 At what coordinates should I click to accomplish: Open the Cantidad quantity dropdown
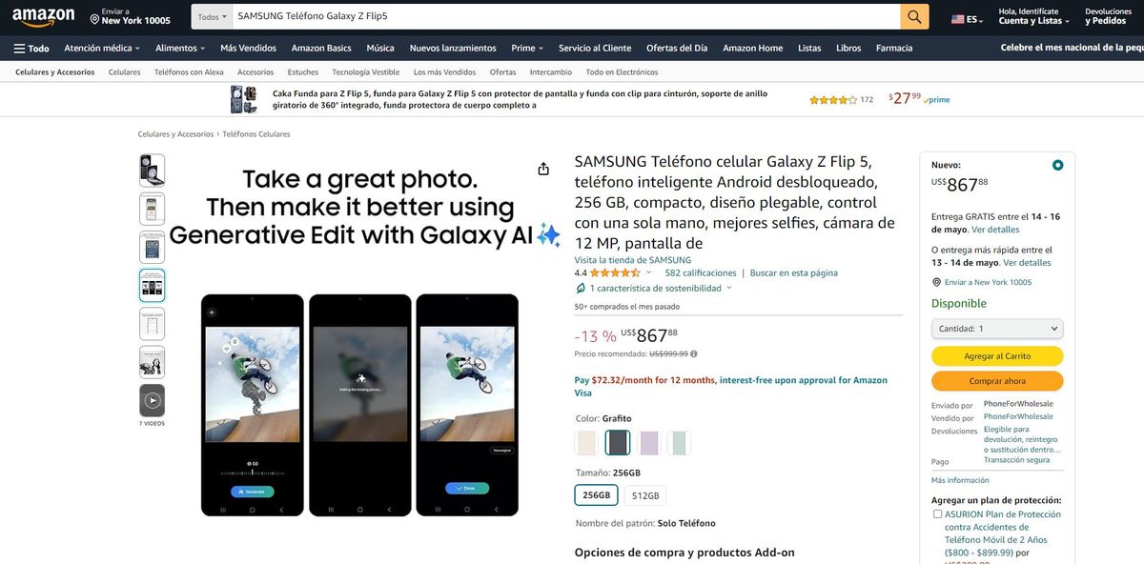point(996,329)
